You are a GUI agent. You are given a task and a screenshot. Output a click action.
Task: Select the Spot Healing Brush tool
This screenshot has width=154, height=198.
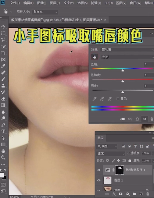(3, 72)
